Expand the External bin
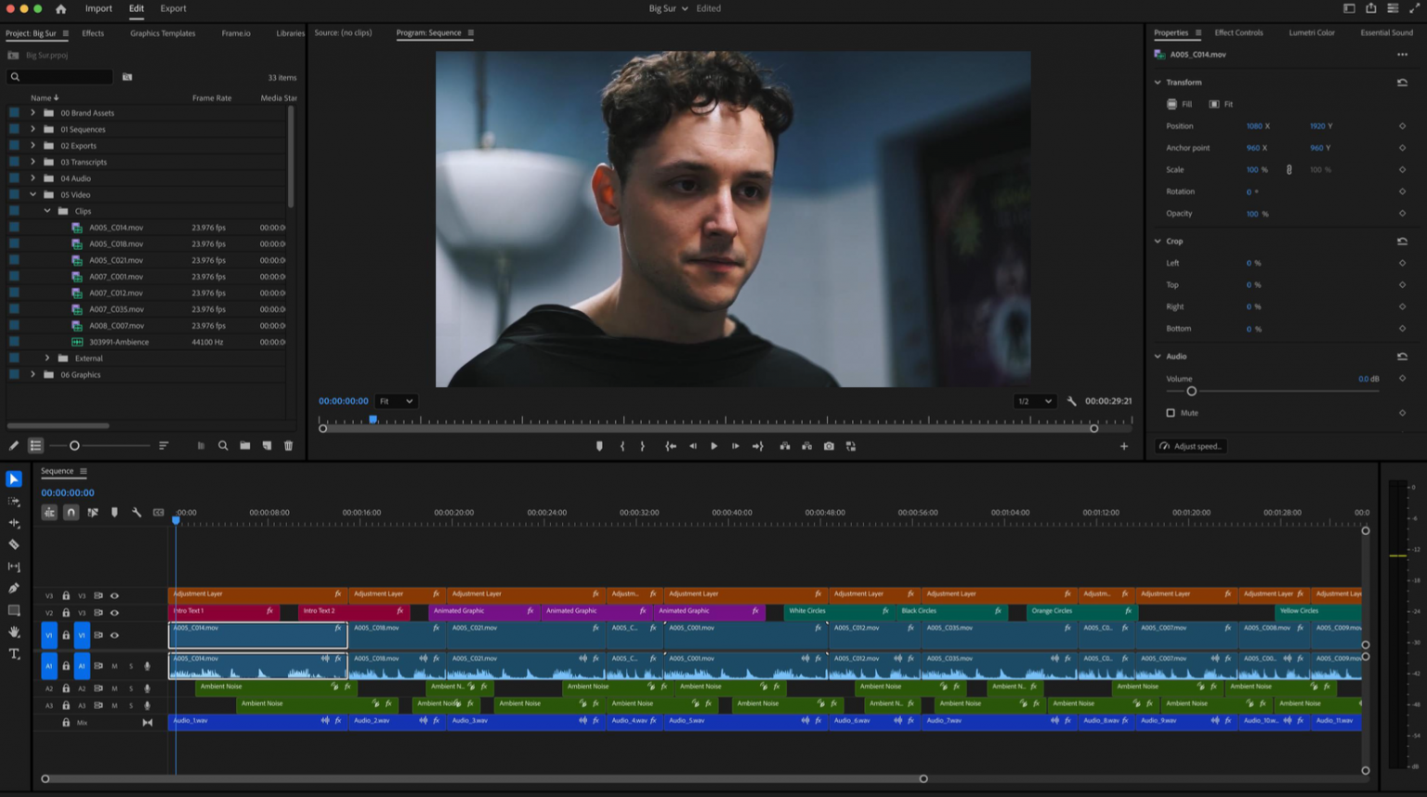The height and width of the screenshot is (797, 1427). [47, 358]
